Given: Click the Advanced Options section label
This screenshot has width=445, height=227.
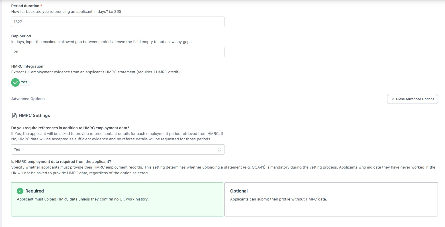Looking at the screenshot, I should pos(28,99).
